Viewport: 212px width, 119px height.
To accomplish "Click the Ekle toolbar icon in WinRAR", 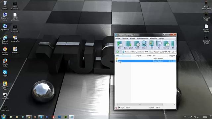I will pos(120,45).
